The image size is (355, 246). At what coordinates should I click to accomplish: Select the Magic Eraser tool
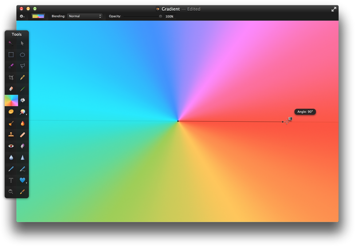tap(23, 146)
